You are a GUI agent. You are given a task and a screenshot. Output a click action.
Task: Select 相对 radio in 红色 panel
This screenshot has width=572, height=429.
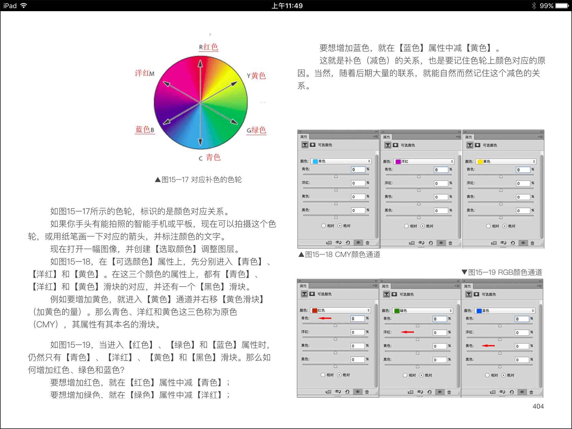pos(323,375)
